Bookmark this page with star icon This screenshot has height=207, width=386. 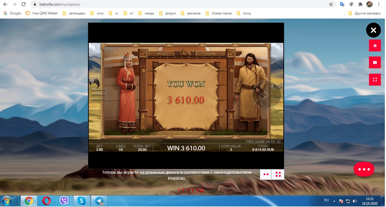click(x=331, y=4)
